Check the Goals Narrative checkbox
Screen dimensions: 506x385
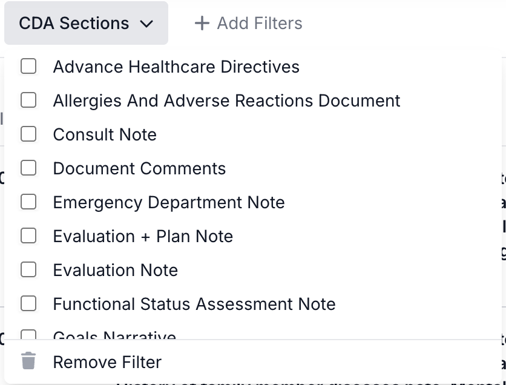click(x=28, y=335)
